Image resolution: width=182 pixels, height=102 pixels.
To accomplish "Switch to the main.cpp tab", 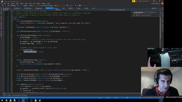I will pyautogui.click(x=56, y=8).
